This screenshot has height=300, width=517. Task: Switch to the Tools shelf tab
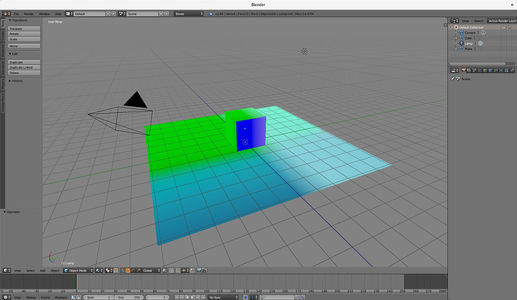[x=2, y=24]
